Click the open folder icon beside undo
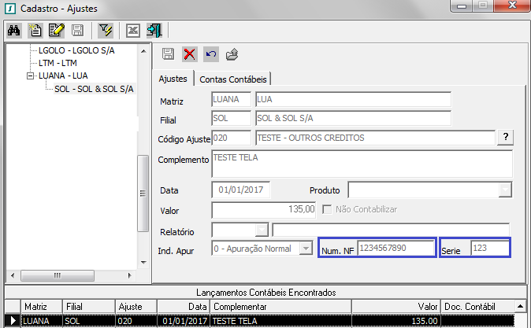Screen dimensions: 531x328 [x=232, y=54]
